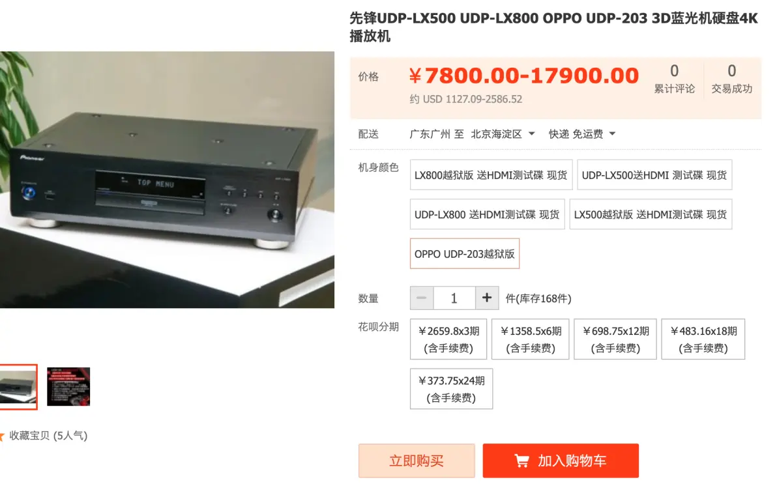The image size is (777, 495).
Task: Choose the OPPO UDP-203越狱版 variant
Action: pos(464,254)
